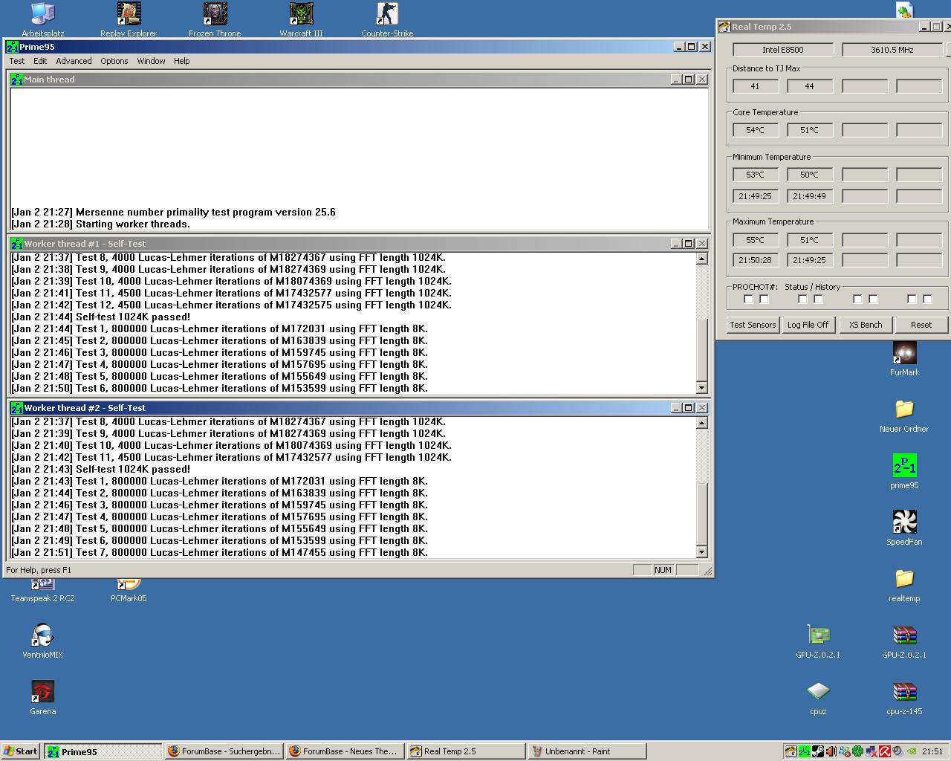Open the Start button

[21, 751]
